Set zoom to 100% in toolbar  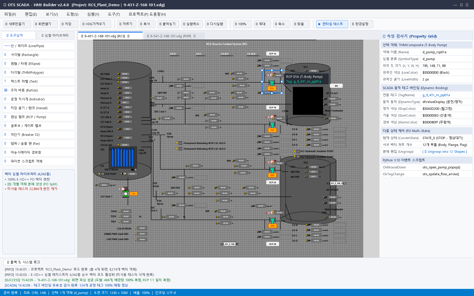click(242, 24)
